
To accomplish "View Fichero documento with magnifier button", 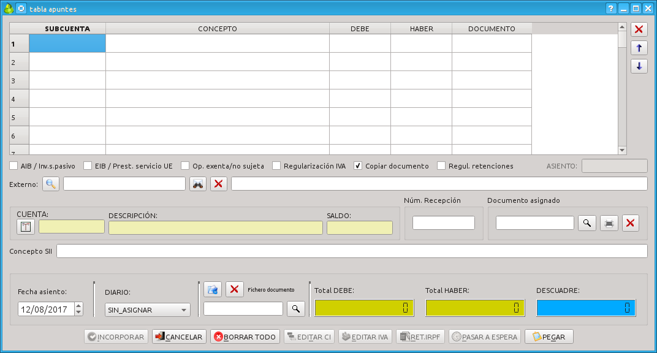I will click(x=296, y=309).
